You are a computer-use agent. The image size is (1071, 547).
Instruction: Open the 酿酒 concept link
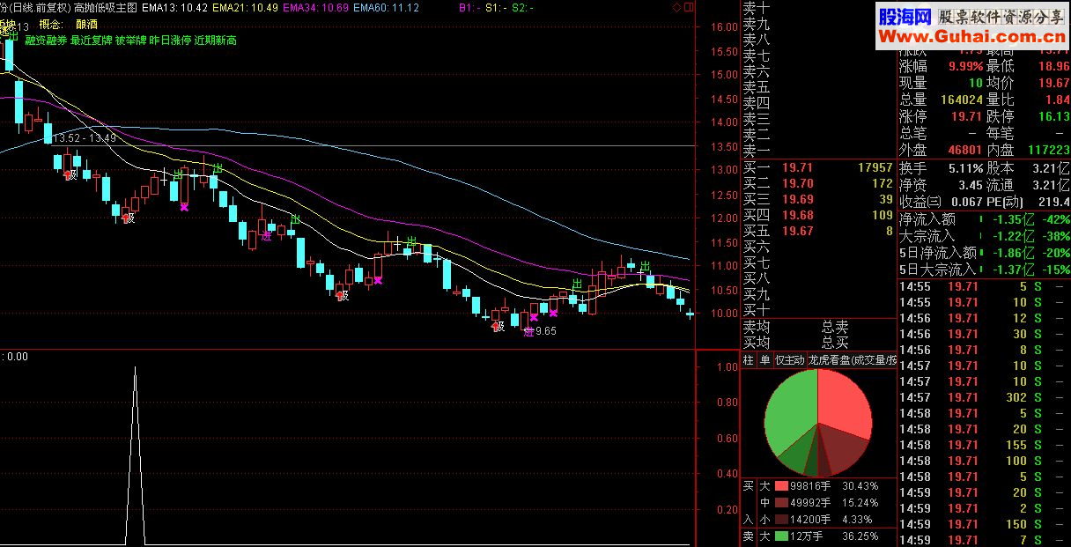[87, 25]
